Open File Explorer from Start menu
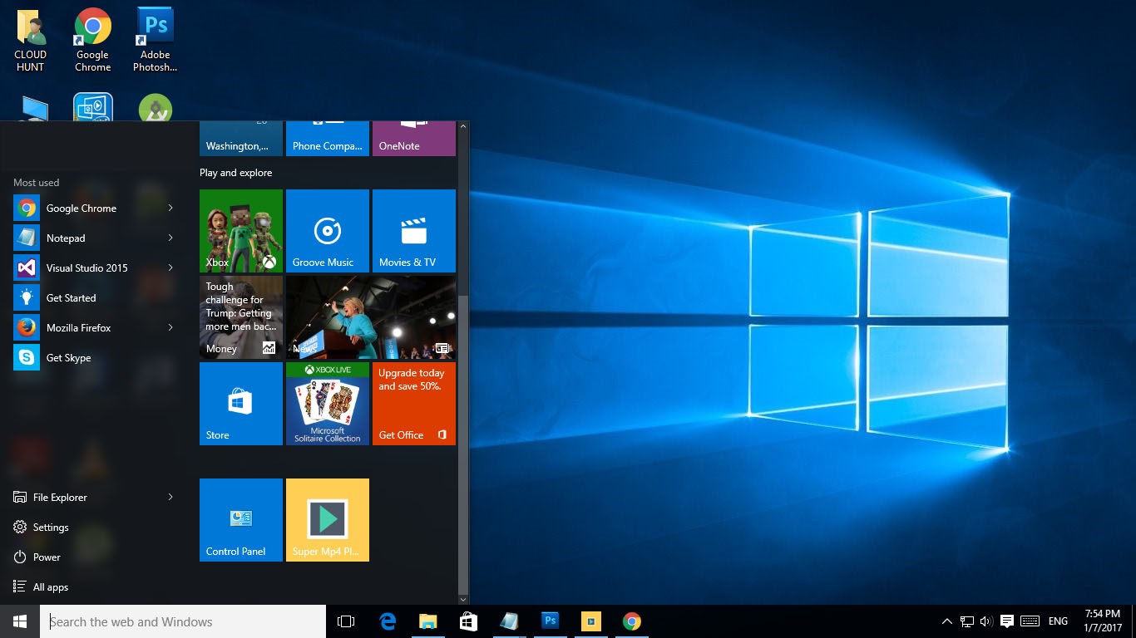Screen dimensions: 1136x638 60,498
